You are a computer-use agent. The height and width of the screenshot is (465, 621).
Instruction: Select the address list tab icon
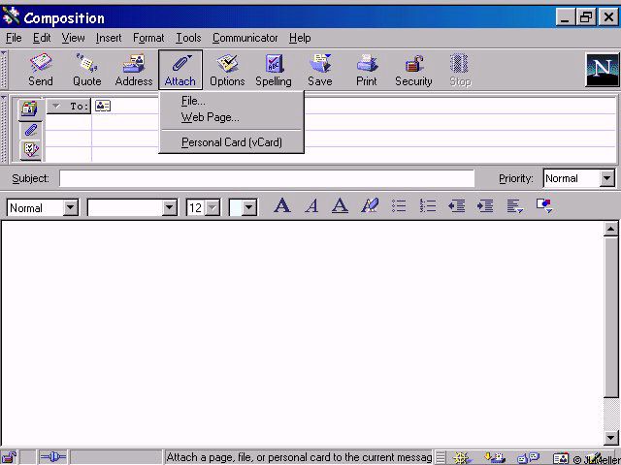pyautogui.click(x=30, y=108)
